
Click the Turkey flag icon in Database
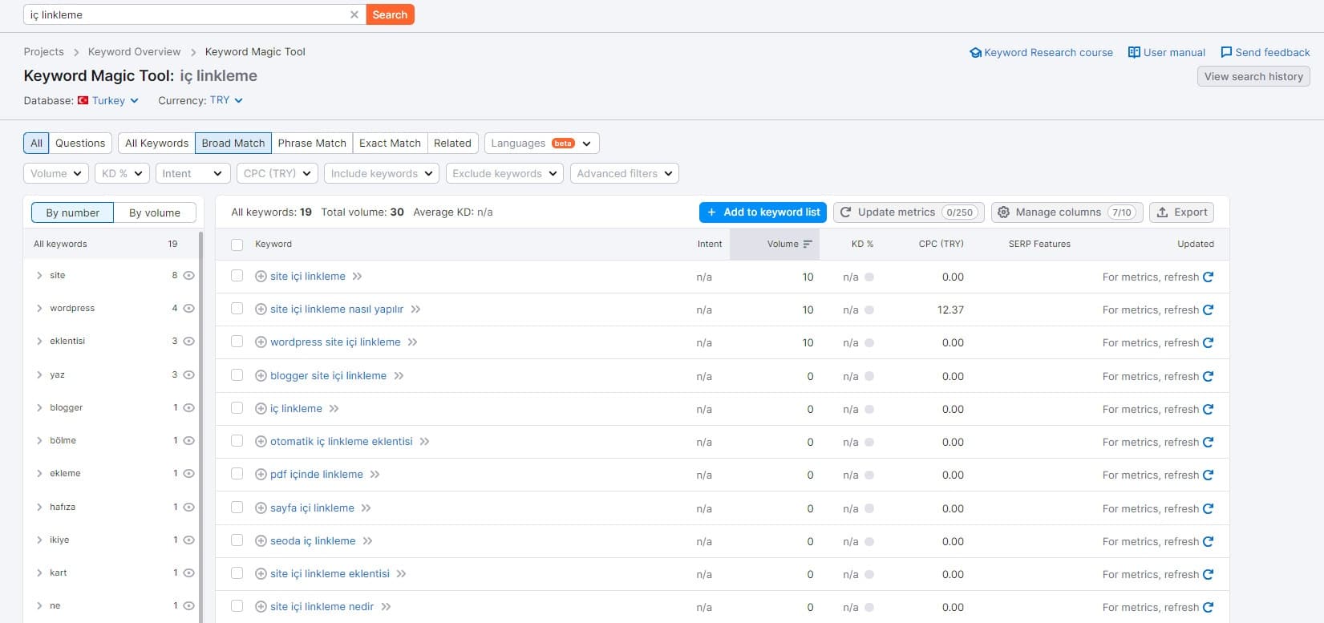83,100
